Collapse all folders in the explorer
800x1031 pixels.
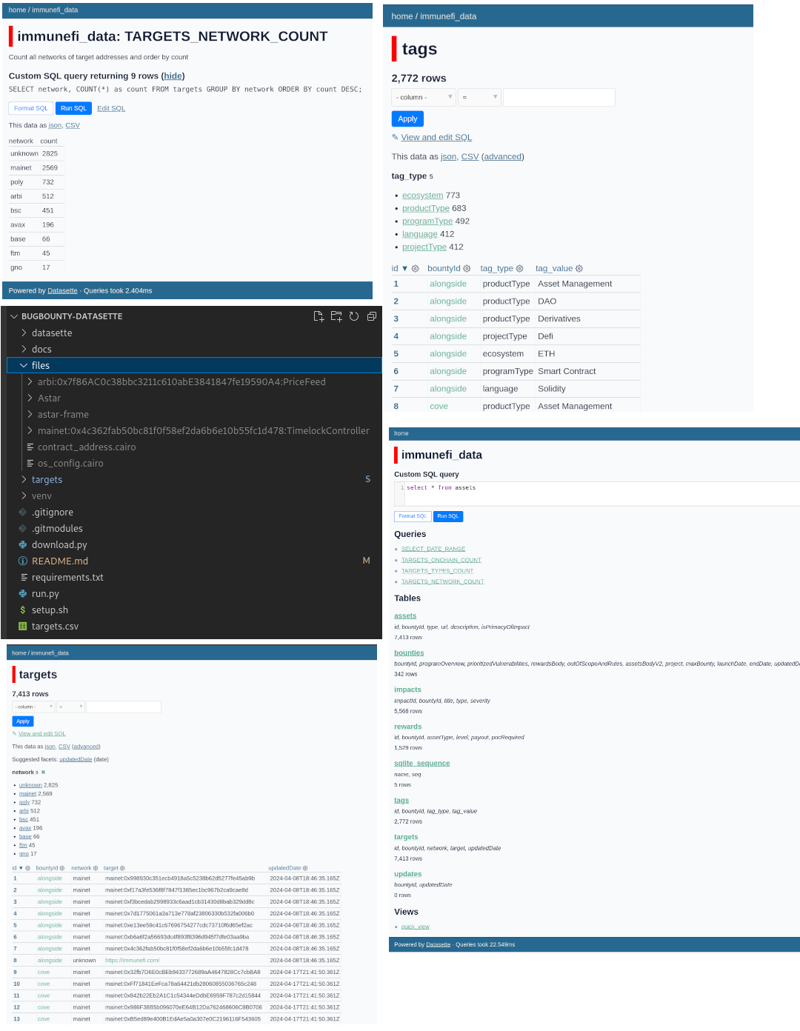(372, 316)
